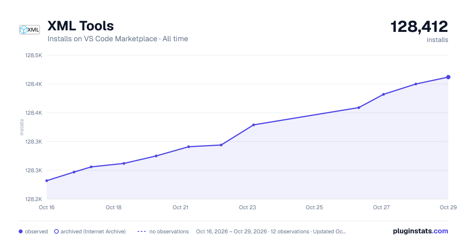Click the 'observed' legend label
Viewport: 467px width, 245px height.
point(36,231)
